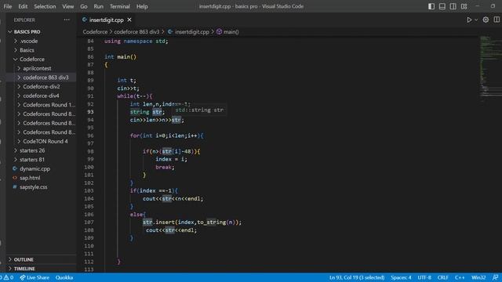Click 'using namespace std;' line
This screenshot has height=282, width=502.
tap(136, 42)
